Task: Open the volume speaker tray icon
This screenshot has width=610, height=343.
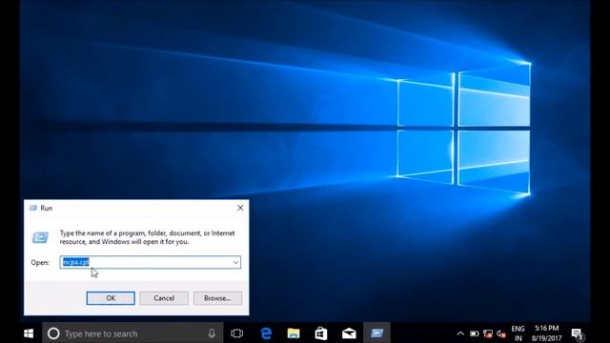Action: (x=501, y=333)
